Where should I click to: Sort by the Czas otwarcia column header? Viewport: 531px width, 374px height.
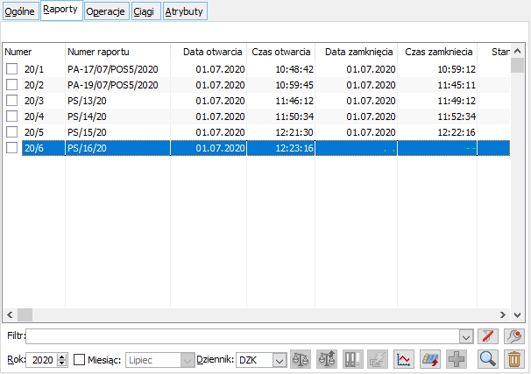click(x=280, y=52)
